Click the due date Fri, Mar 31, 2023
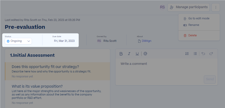This screenshot has width=225, height=108. 64,41
